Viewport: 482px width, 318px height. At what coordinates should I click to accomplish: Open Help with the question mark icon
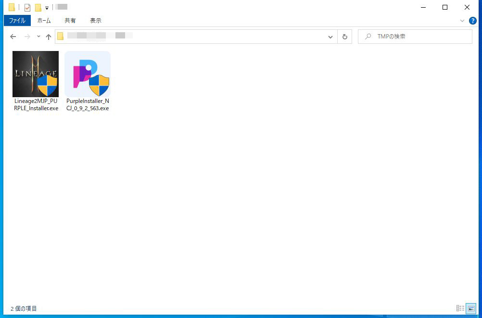point(473,21)
